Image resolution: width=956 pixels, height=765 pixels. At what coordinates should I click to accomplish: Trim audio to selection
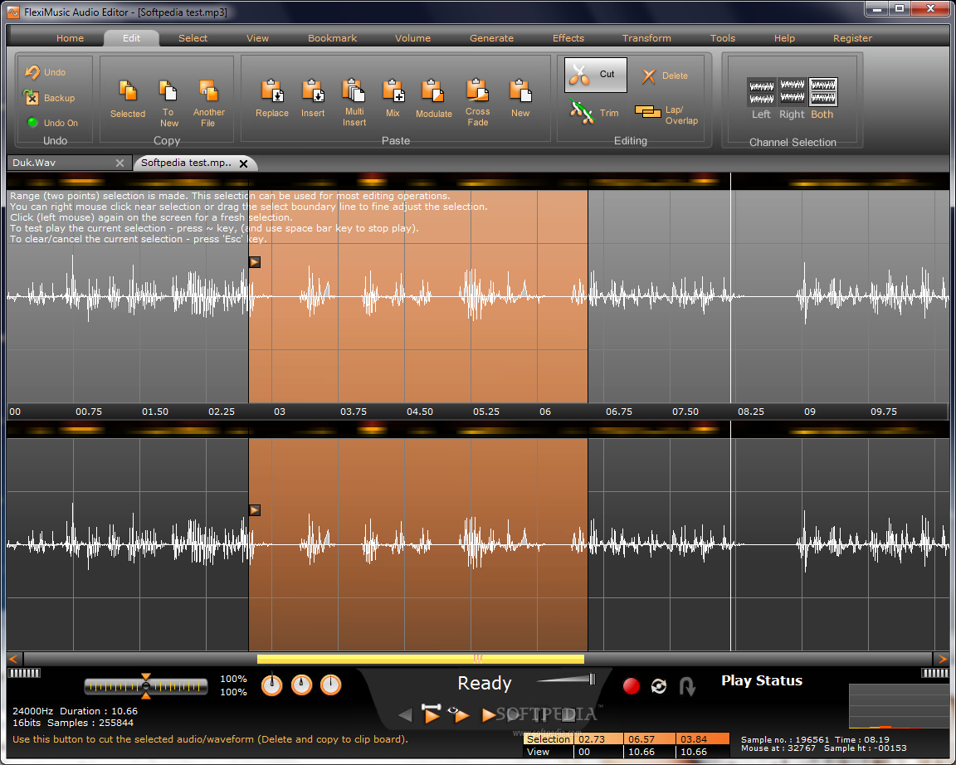coord(594,112)
